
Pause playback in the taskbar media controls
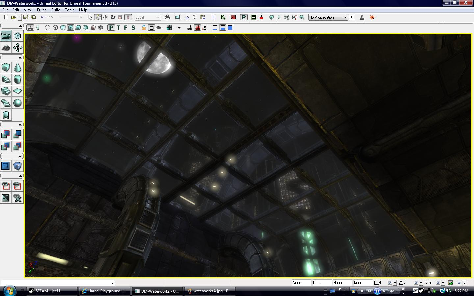tap(377, 291)
